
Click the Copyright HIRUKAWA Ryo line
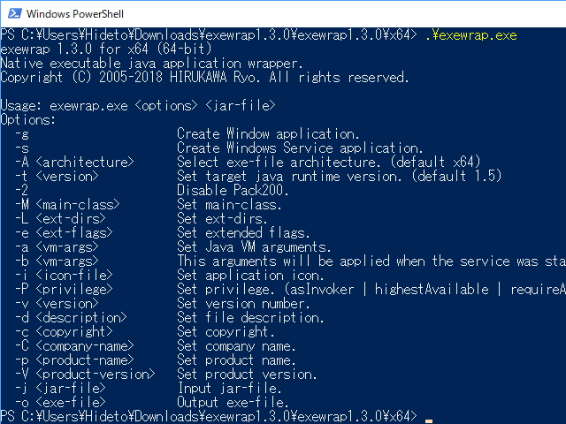[x=204, y=78]
